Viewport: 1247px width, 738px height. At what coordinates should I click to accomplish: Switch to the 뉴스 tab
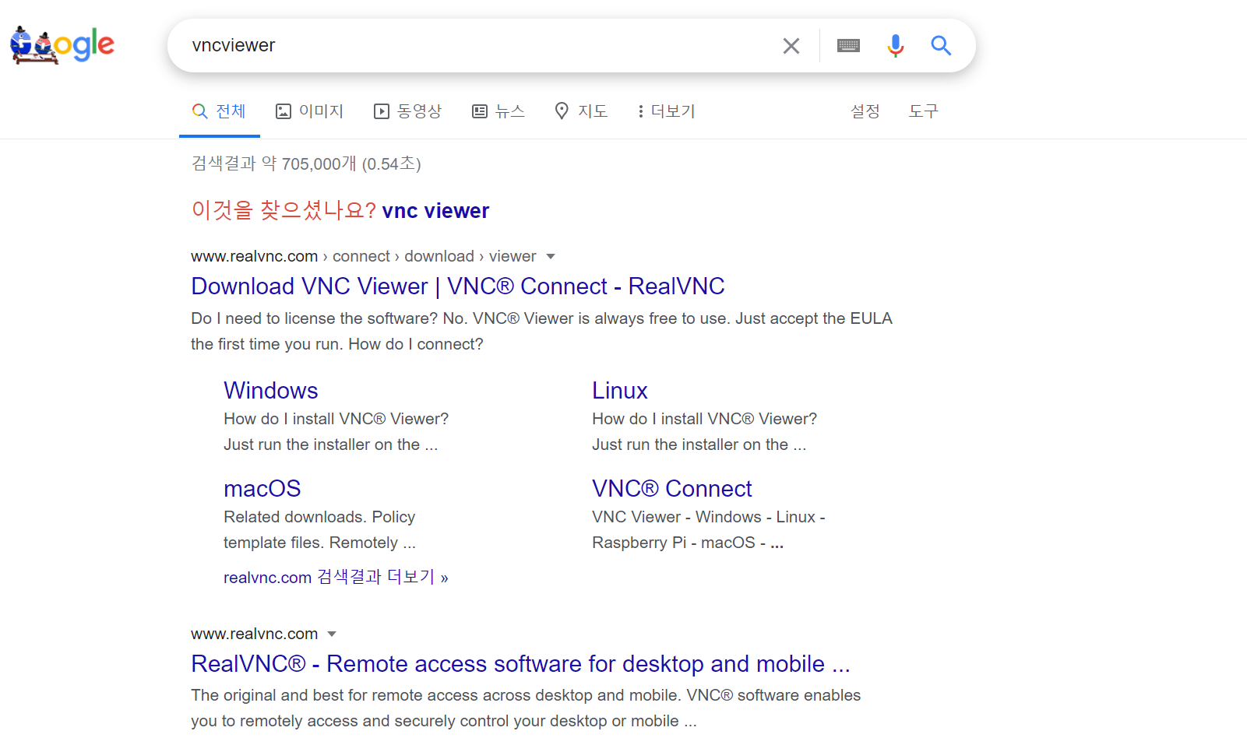[x=498, y=111]
